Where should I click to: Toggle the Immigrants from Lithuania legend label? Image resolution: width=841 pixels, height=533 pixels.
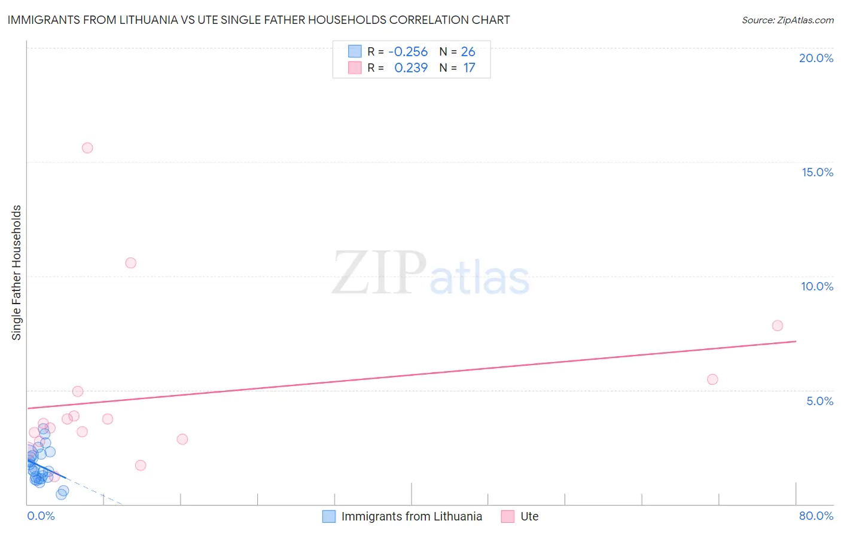click(412, 516)
